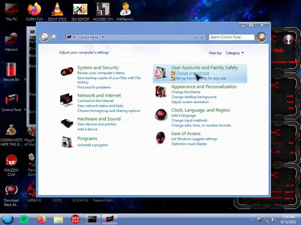Click Let Windows suggest settings
This screenshot has height=225, width=301.
[x=194, y=139]
